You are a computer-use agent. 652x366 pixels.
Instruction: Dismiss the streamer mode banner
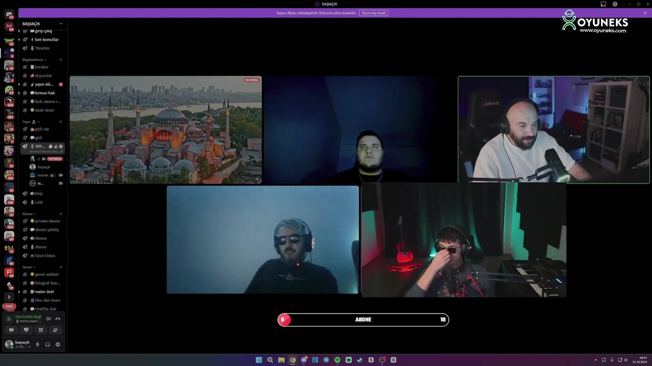click(x=645, y=13)
